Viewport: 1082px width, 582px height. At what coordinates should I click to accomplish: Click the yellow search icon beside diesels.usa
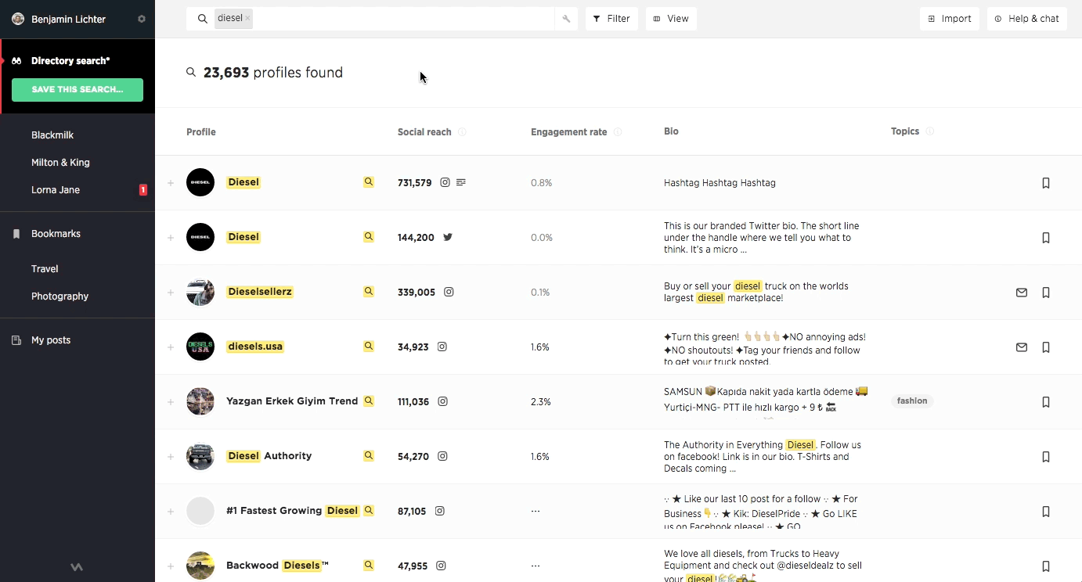click(369, 347)
